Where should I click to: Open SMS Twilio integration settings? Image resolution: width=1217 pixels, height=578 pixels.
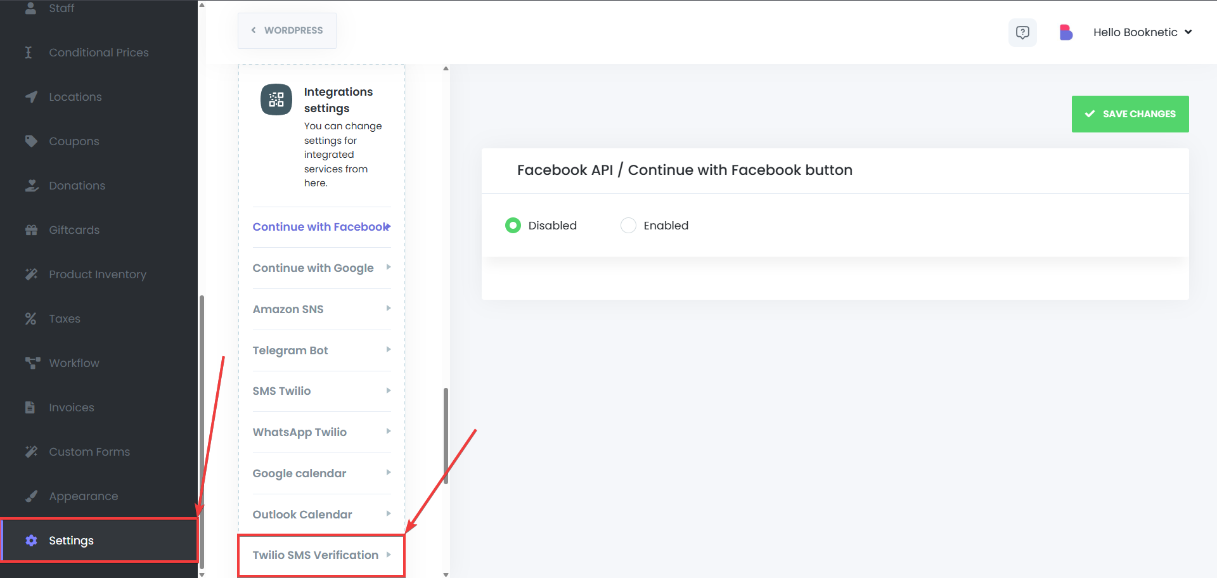click(321, 391)
